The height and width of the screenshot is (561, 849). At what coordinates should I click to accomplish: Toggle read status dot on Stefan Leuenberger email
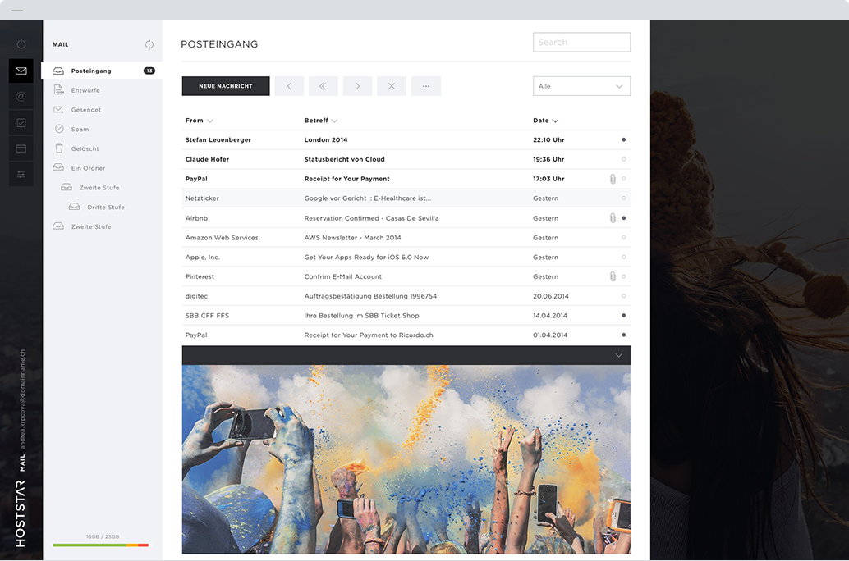[623, 139]
